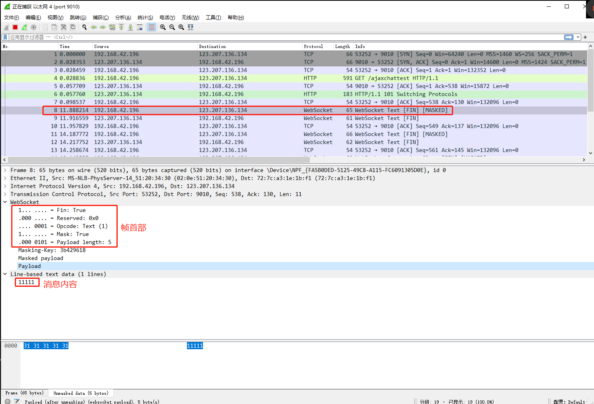
Task: Open capture options with the gear icon
Action: point(34,27)
